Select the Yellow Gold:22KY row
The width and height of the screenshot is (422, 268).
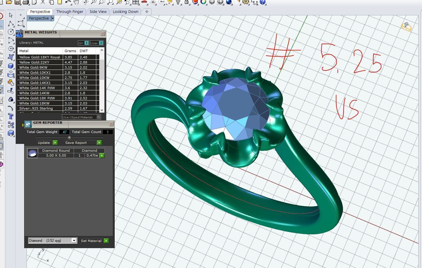coord(59,62)
